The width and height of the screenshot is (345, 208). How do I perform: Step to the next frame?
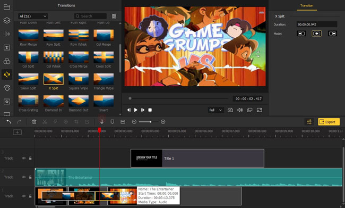pos(143,110)
